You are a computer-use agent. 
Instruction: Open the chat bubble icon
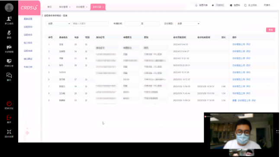[x=9, y=75]
